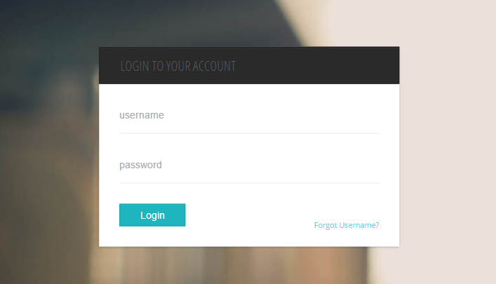Click the blurred dark area above the login panel
The width and height of the screenshot is (496, 284).
tap(190, 22)
